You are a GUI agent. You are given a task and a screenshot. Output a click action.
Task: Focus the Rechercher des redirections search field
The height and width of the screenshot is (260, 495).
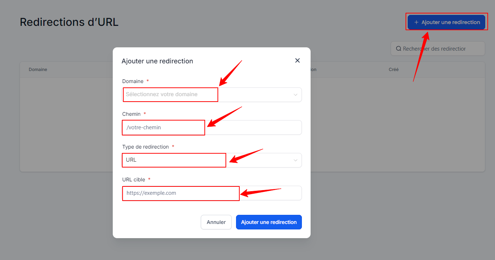438,48
